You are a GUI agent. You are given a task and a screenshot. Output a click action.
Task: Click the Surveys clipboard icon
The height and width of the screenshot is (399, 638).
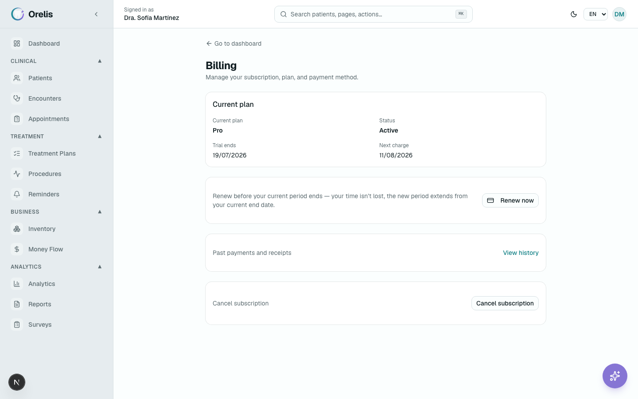[x=17, y=325]
